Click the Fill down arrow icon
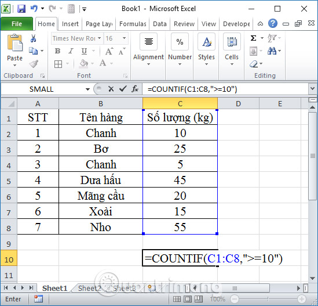 pos(253,51)
